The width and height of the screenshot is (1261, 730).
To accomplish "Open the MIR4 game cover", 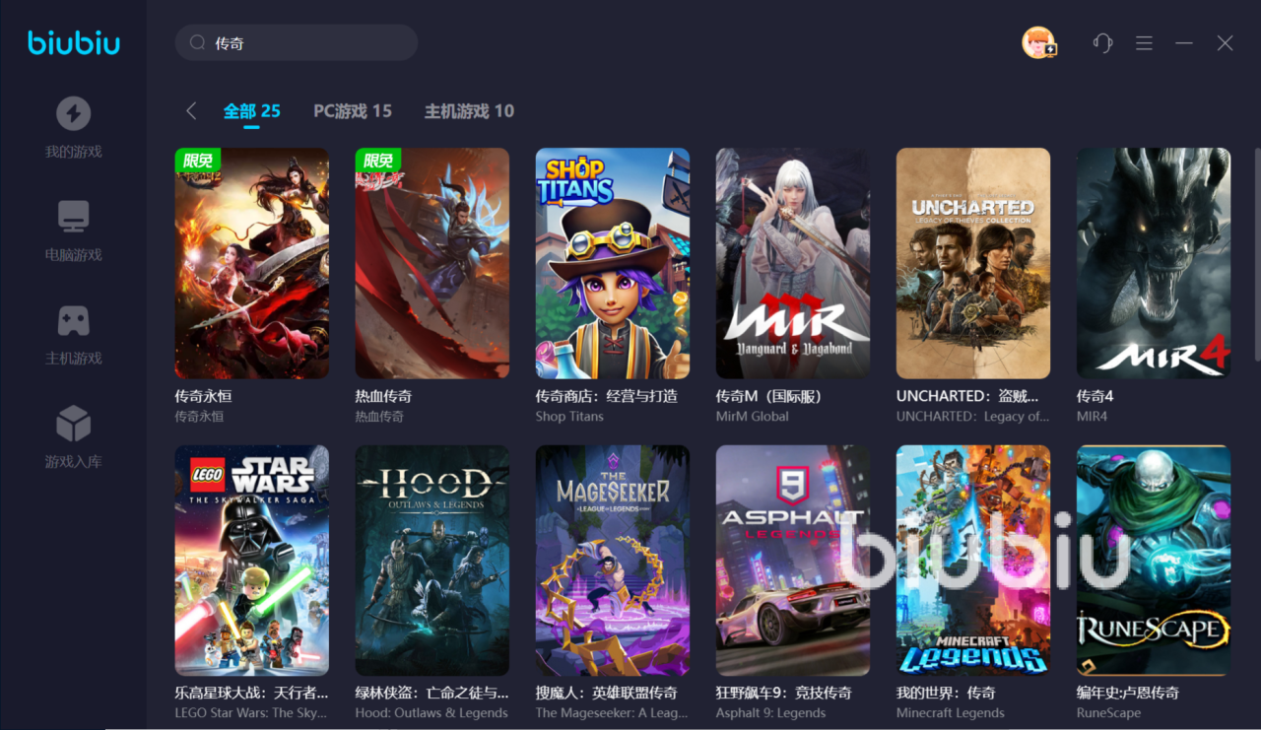I will tap(1154, 263).
